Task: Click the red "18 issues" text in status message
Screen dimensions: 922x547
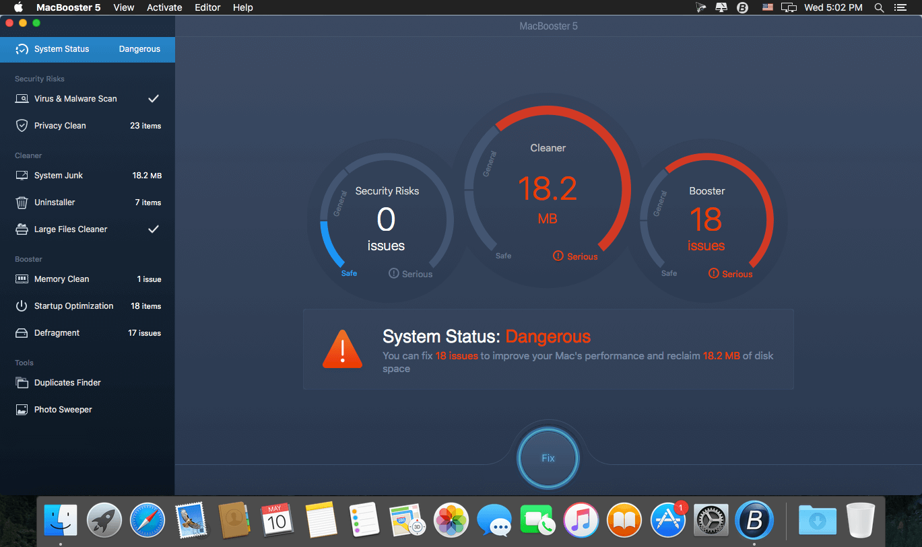Action: [457, 356]
